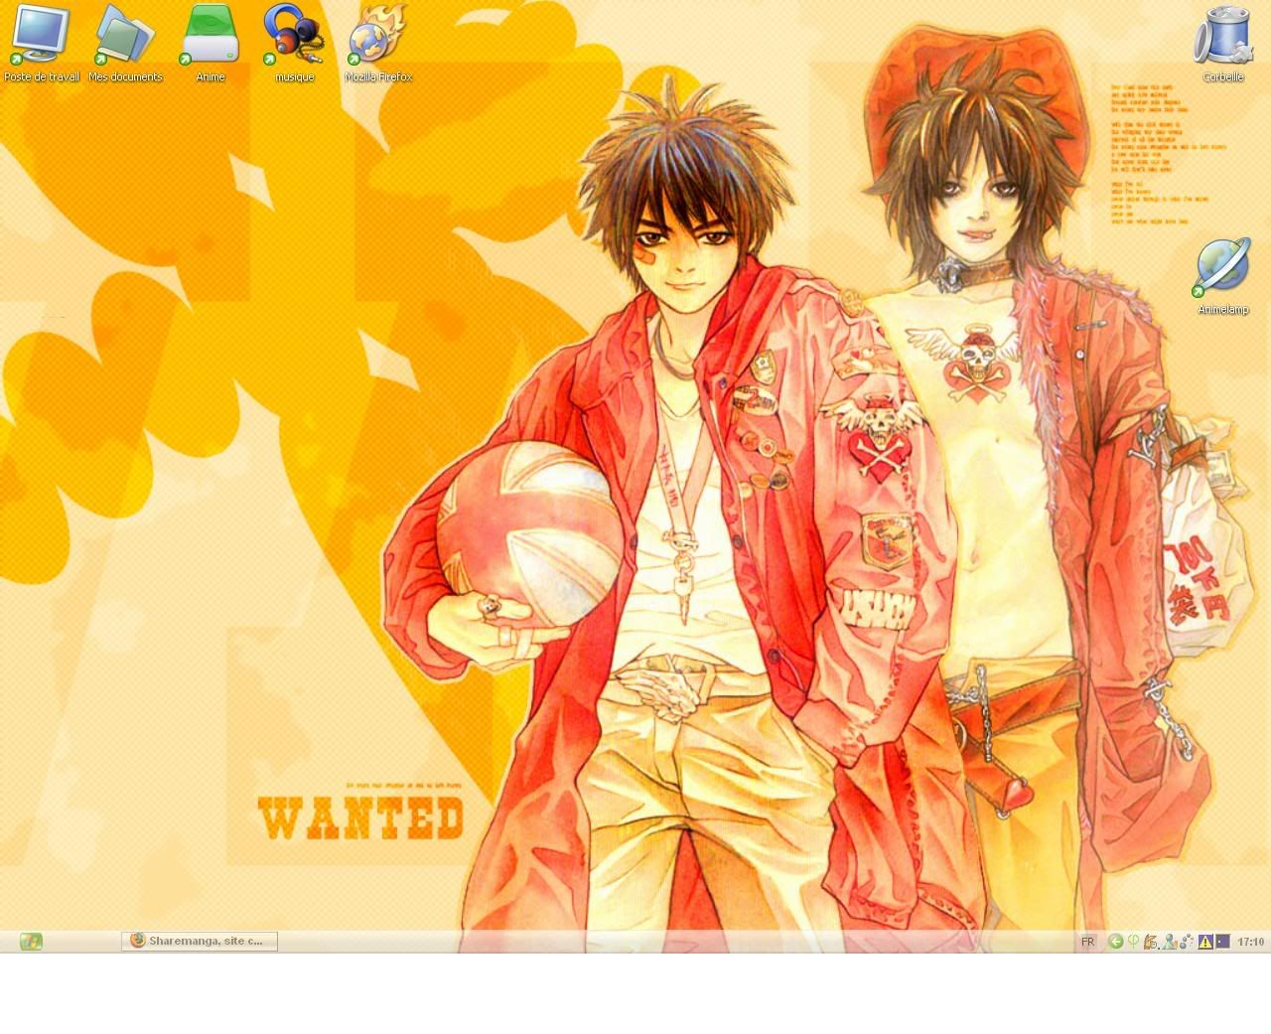Viewport: 1271px width, 1034px height.
Task: Click the grey bubbles tray icon
Action: pyautogui.click(x=1188, y=942)
